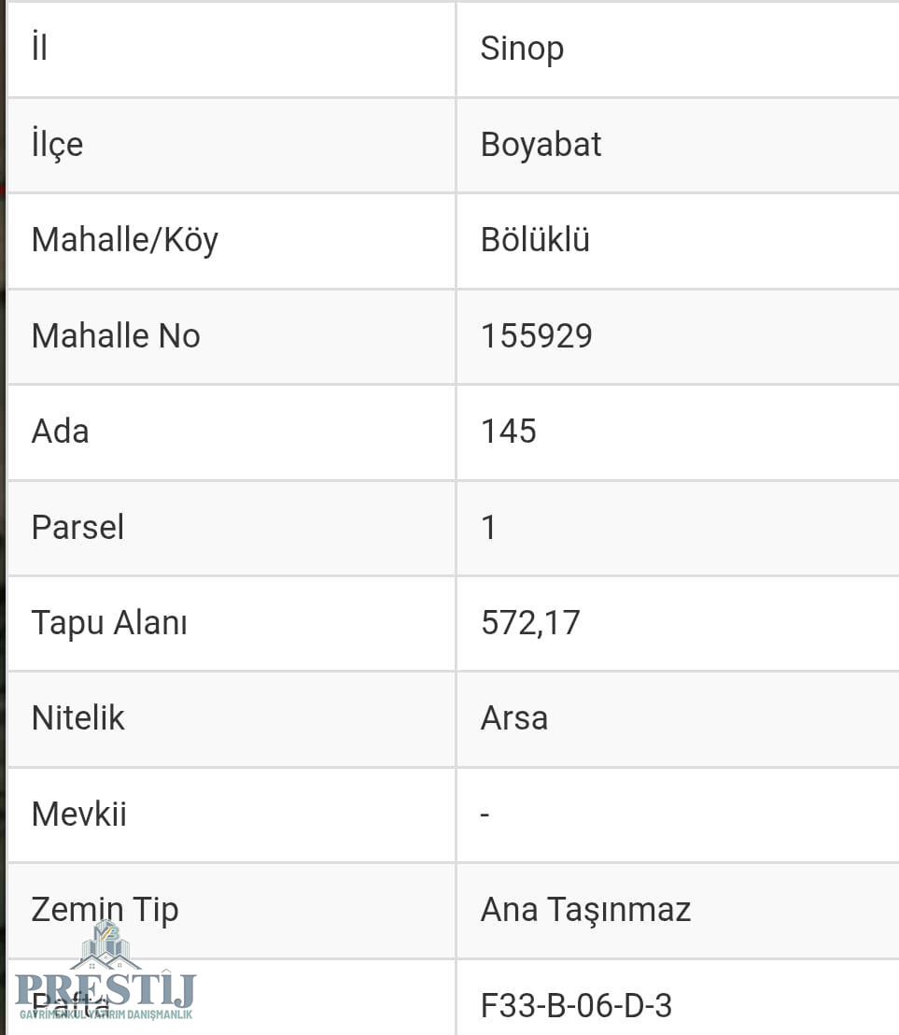
Task: Select the Ana Taşınmaz value
Action: click(585, 910)
